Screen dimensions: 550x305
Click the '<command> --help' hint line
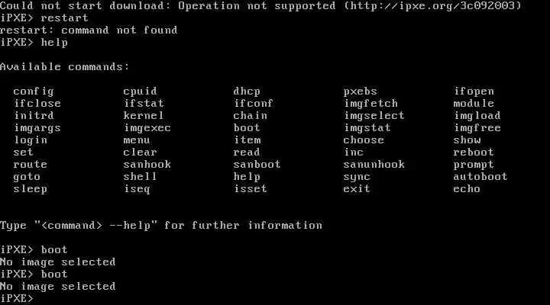161,225
